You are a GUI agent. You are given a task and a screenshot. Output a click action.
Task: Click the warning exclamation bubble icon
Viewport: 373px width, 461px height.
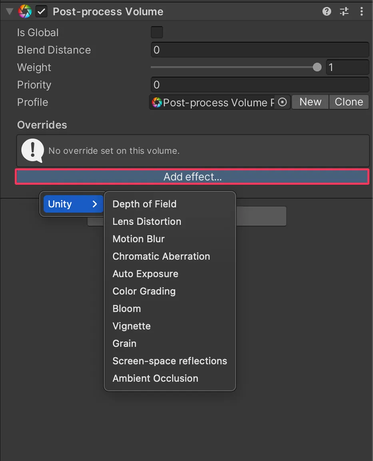coord(33,150)
